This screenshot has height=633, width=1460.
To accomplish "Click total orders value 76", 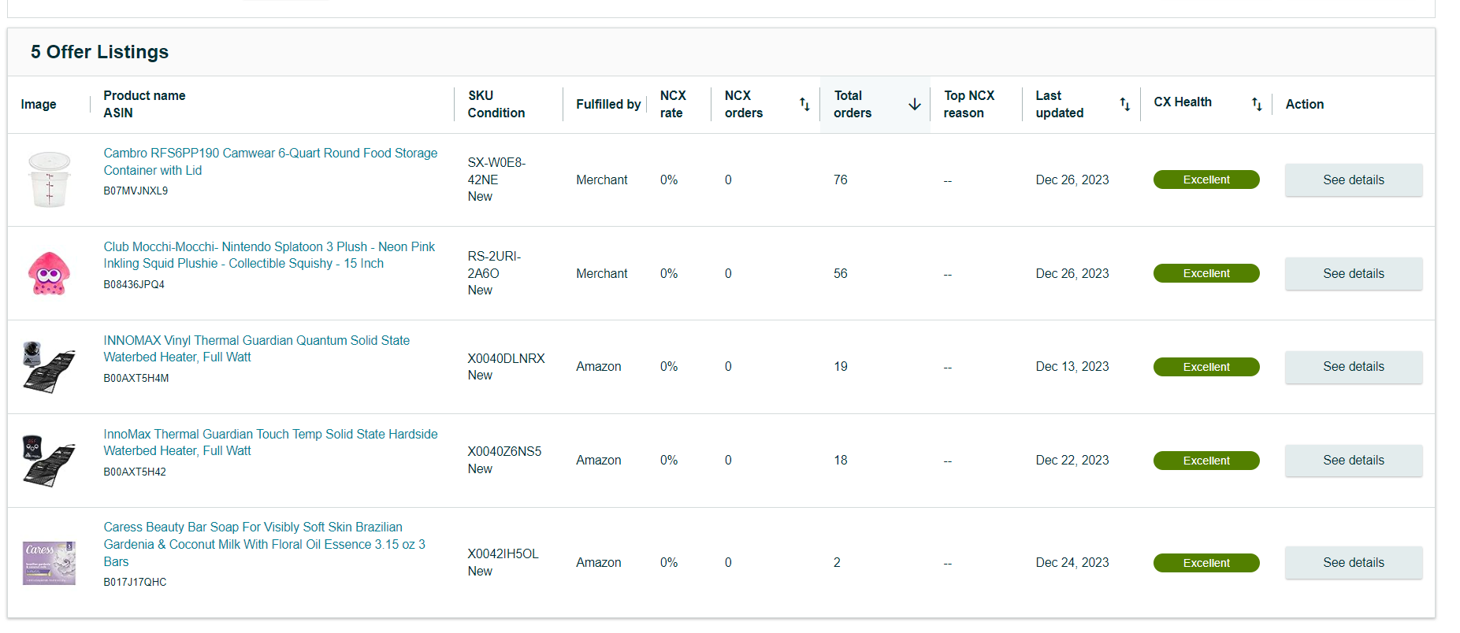I will coord(841,180).
